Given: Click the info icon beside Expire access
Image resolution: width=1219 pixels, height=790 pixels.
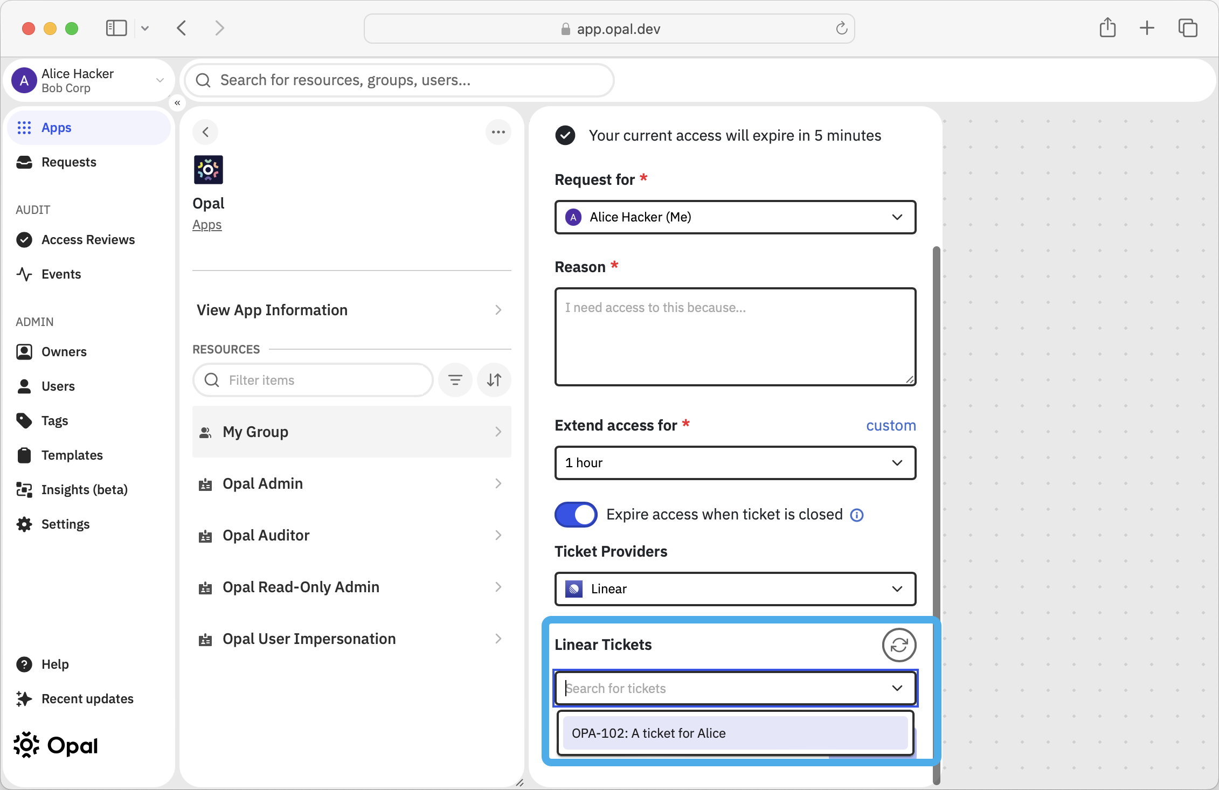Looking at the screenshot, I should (857, 515).
